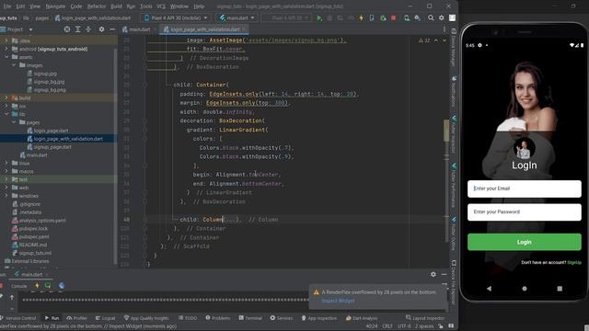Open login_page.dart in project tree
The image size is (589, 331).
(52, 131)
